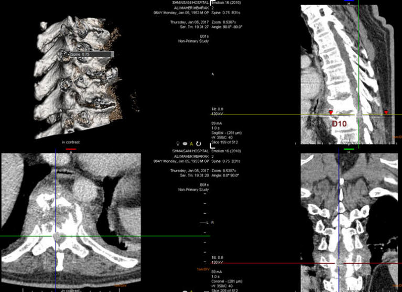The height and width of the screenshot is (292, 402).
Task: Click '89 mA' in the sagittal overlay
Action: (x=216, y=123)
